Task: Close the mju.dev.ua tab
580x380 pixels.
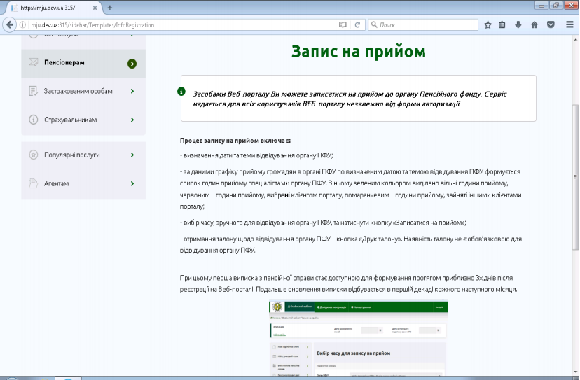Action: (95, 8)
